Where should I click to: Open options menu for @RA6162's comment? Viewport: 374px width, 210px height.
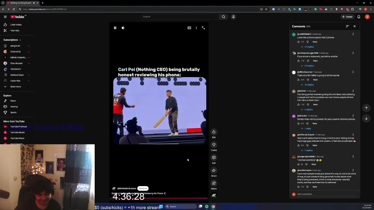coord(353,91)
